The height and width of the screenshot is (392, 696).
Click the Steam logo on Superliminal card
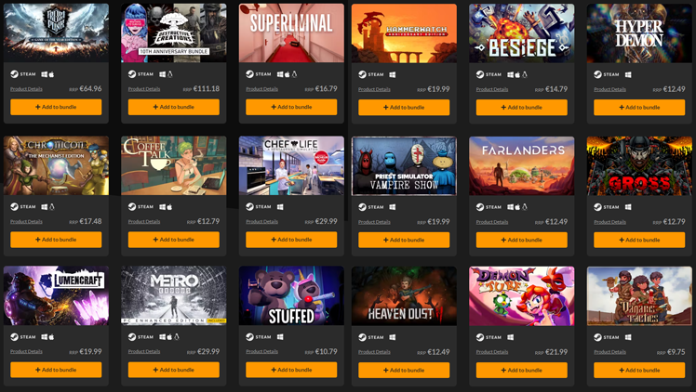[250, 74]
